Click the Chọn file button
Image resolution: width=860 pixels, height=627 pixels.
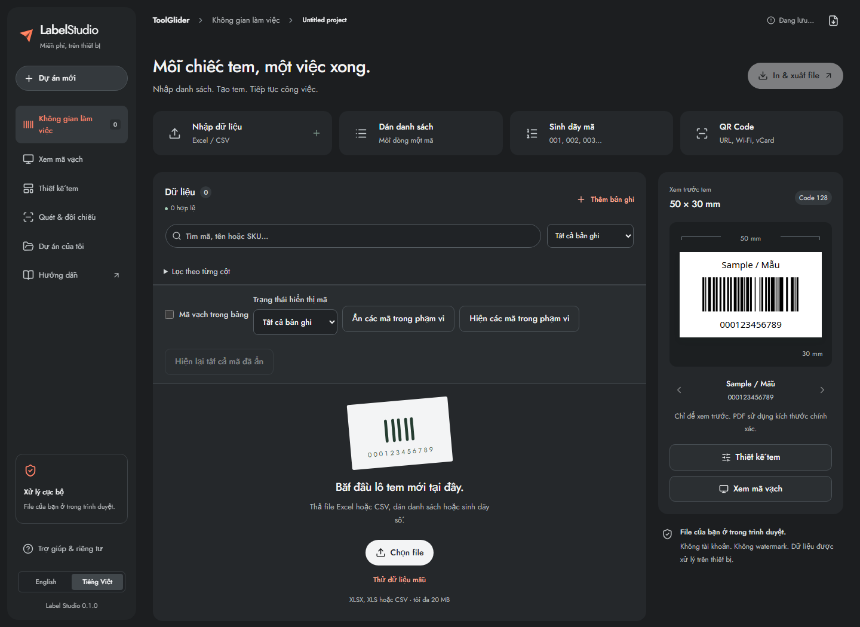pyautogui.click(x=400, y=553)
